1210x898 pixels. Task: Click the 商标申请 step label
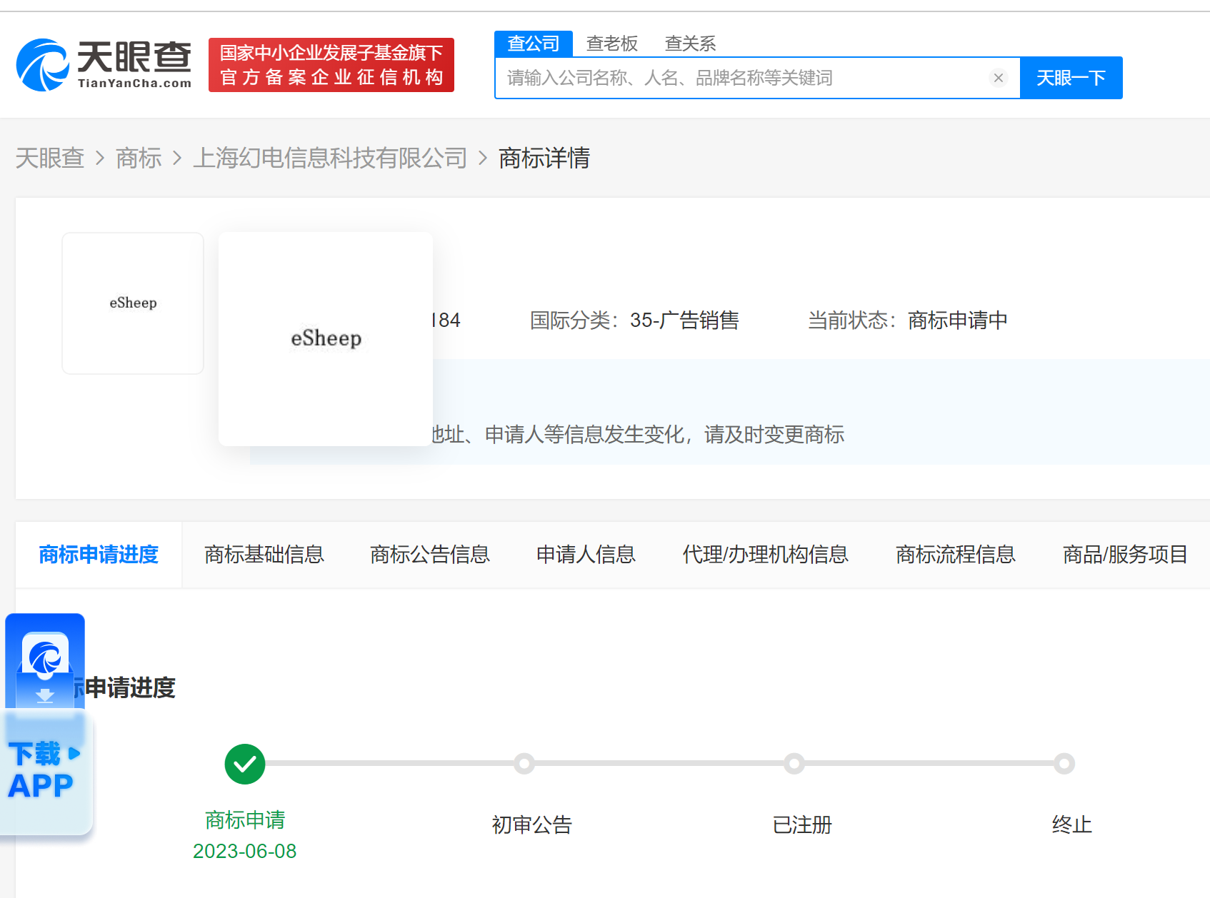click(x=245, y=819)
